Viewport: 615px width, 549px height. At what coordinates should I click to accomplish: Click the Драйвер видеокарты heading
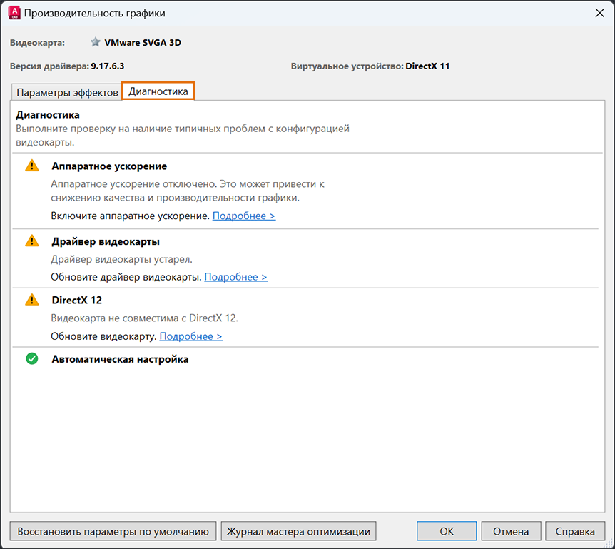pos(106,241)
